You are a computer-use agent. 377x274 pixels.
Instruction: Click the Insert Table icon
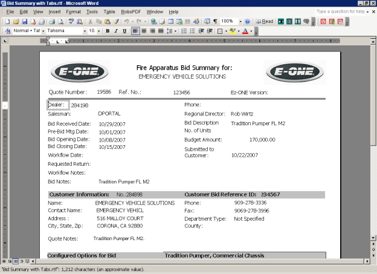(x=171, y=22)
